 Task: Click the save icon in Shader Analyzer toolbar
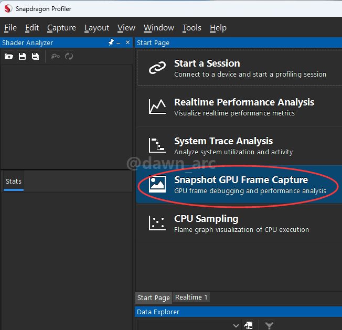(x=22, y=56)
